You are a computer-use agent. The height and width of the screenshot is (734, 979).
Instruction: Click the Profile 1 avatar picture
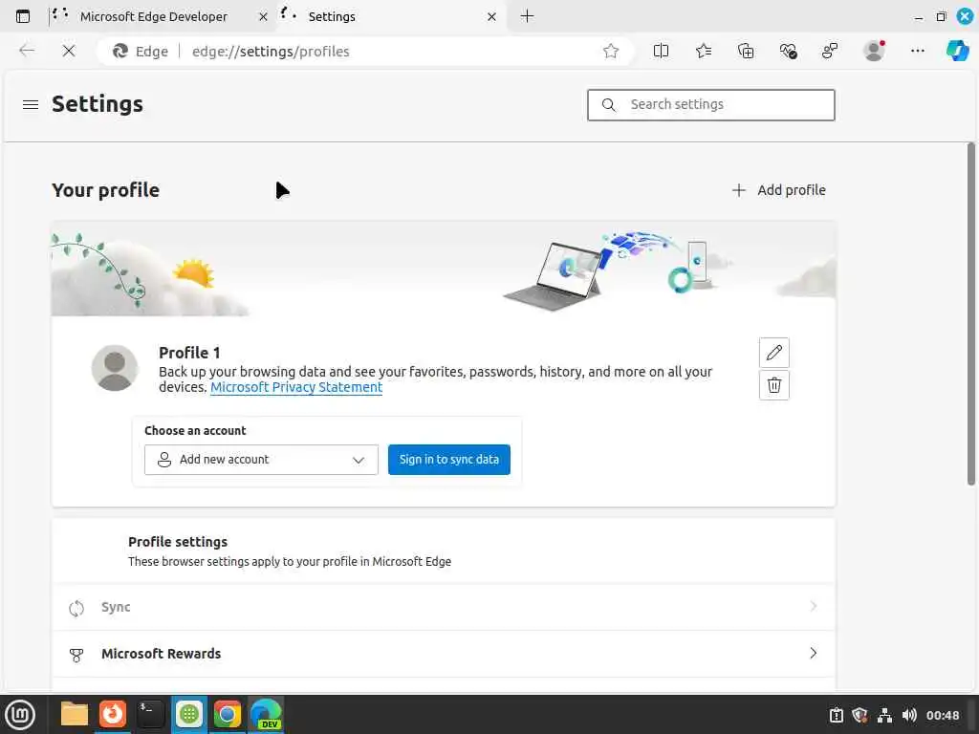pos(115,368)
